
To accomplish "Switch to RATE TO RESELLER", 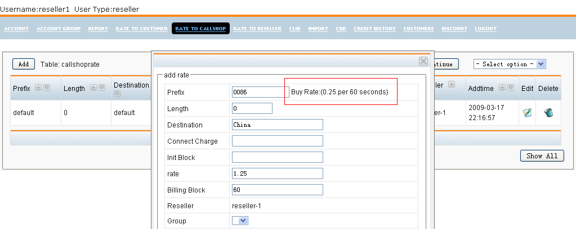I will (257, 29).
